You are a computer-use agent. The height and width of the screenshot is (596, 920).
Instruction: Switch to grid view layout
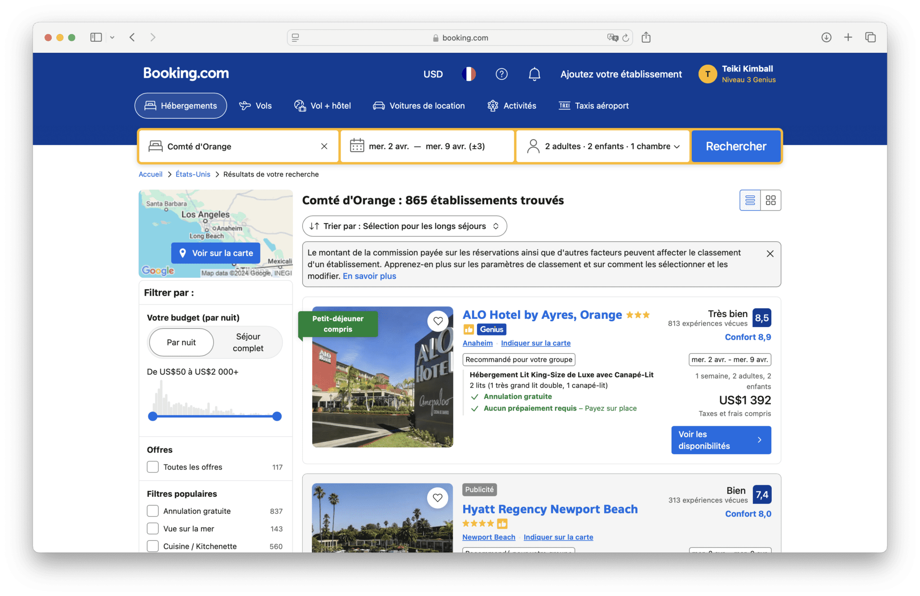pos(771,200)
